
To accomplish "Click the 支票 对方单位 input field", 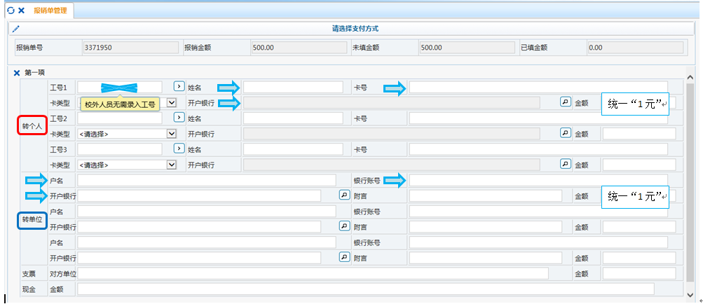I will tap(313, 273).
